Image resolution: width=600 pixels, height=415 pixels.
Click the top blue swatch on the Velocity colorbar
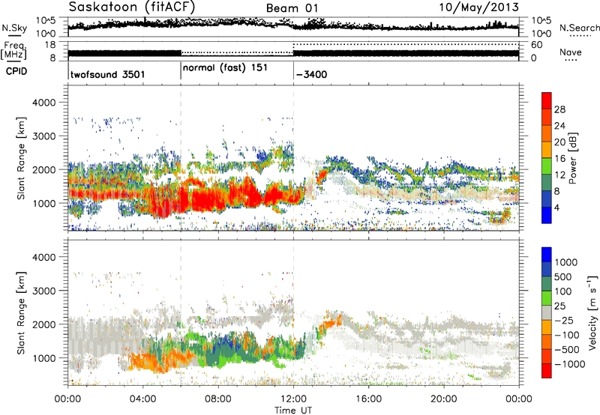click(547, 255)
